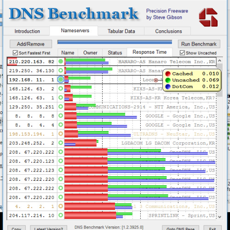Toggle Sort Fastest First checkbox
This screenshot has width=230, height=230.
pyautogui.click(x=15, y=53)
